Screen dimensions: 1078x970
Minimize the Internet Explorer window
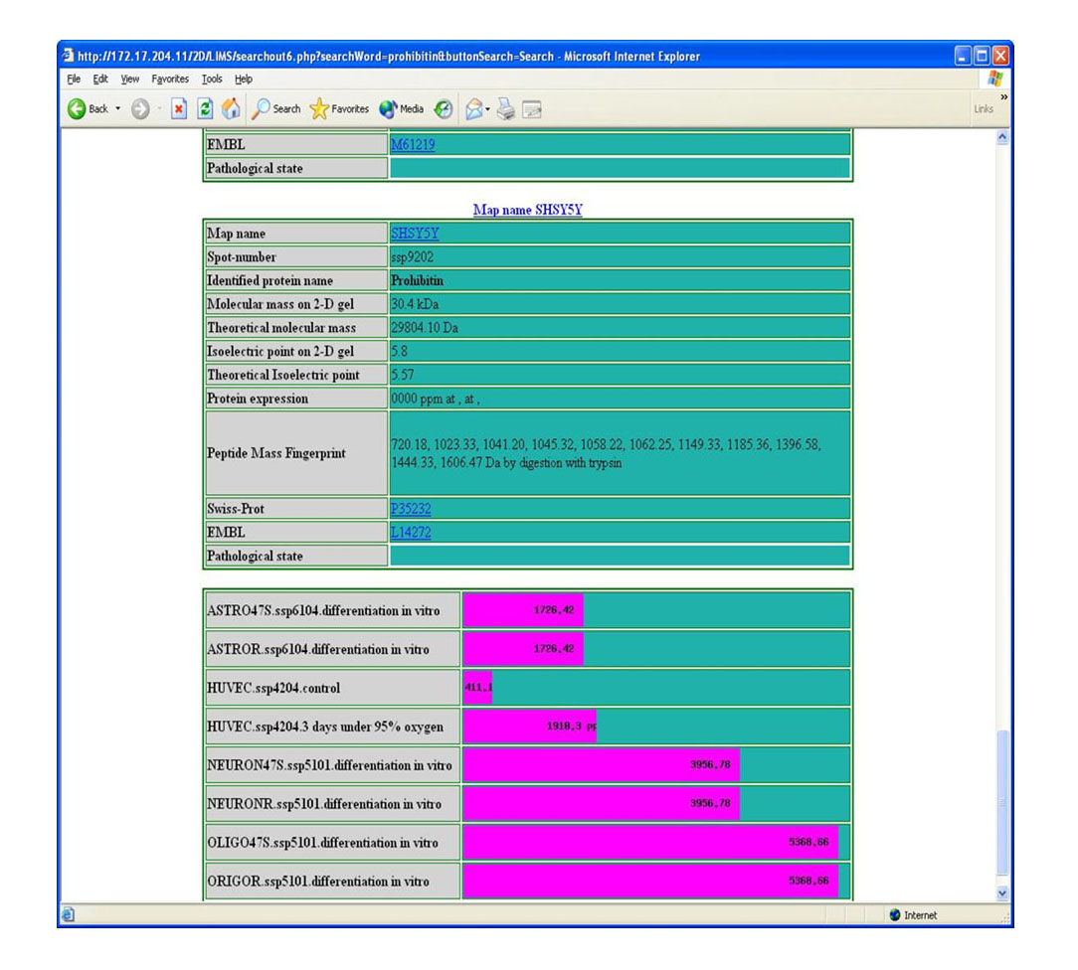click(x=964, y=56)
